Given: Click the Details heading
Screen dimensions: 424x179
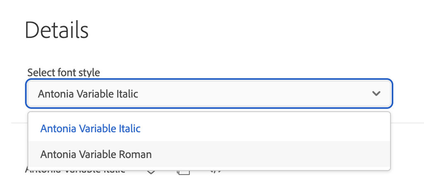Looking at the screenshot, I should [x=56, y=30].
